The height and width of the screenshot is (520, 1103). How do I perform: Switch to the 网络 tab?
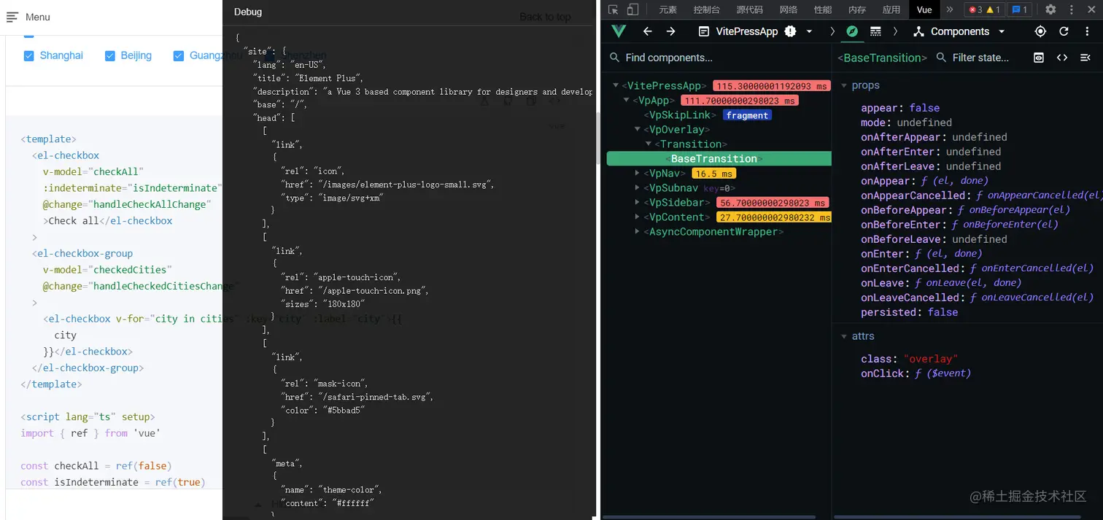(x=788, y=9)
